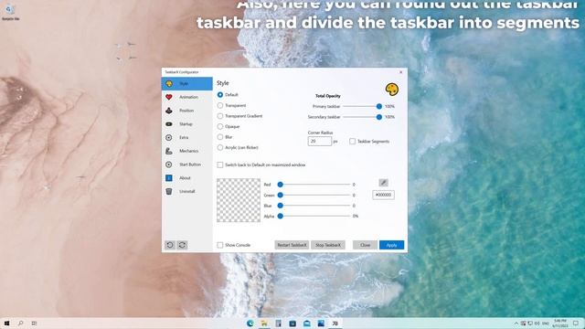Apply the taskbar style settings

pos(391,245)
